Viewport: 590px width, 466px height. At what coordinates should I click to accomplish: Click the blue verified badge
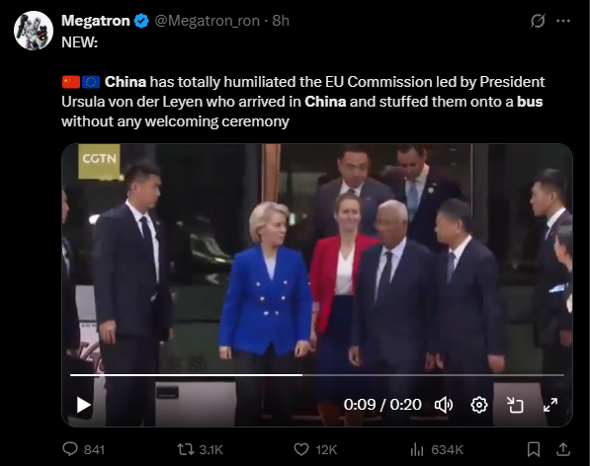tap(141, 21)
